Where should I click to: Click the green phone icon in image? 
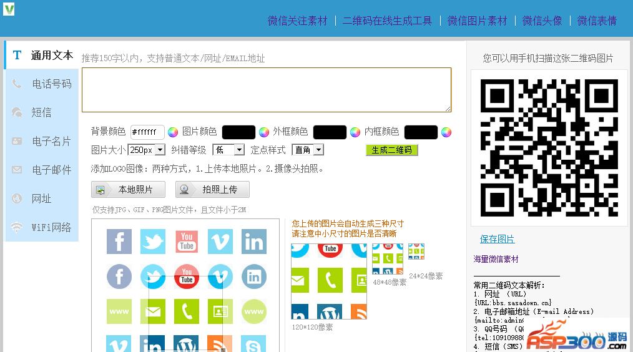[187, 311]
